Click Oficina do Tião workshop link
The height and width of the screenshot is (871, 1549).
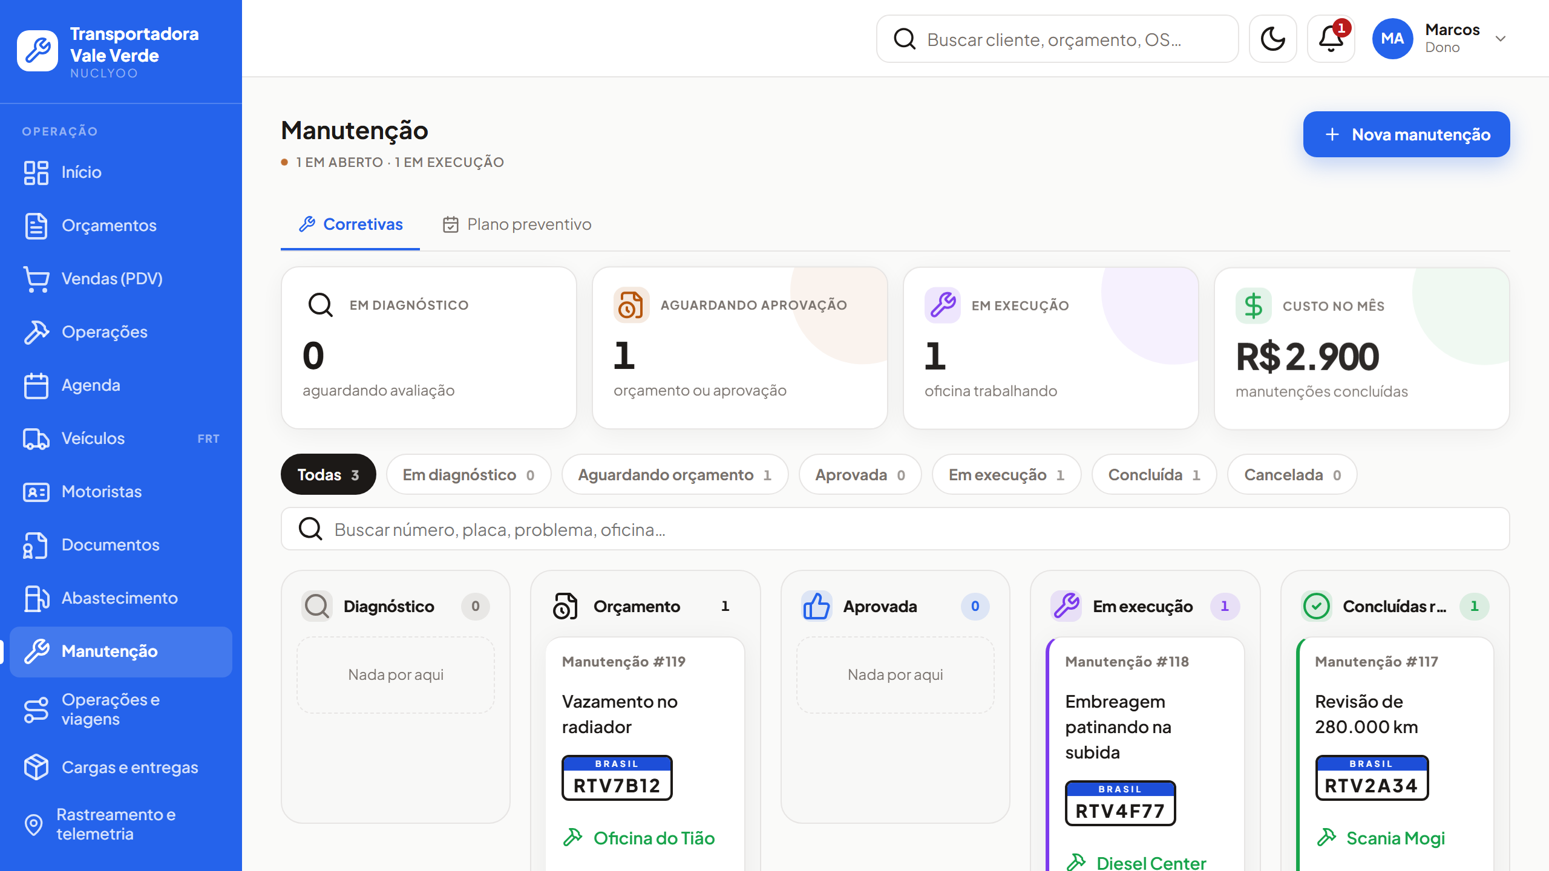[638, 838]
